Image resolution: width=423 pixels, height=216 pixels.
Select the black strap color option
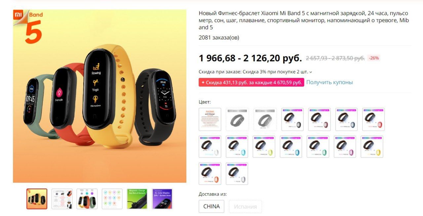[292, 119]
